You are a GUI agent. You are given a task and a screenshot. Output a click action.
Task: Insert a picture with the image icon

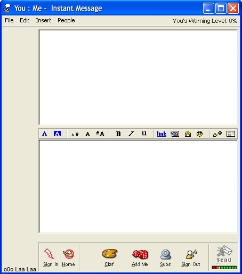point(175,134)
